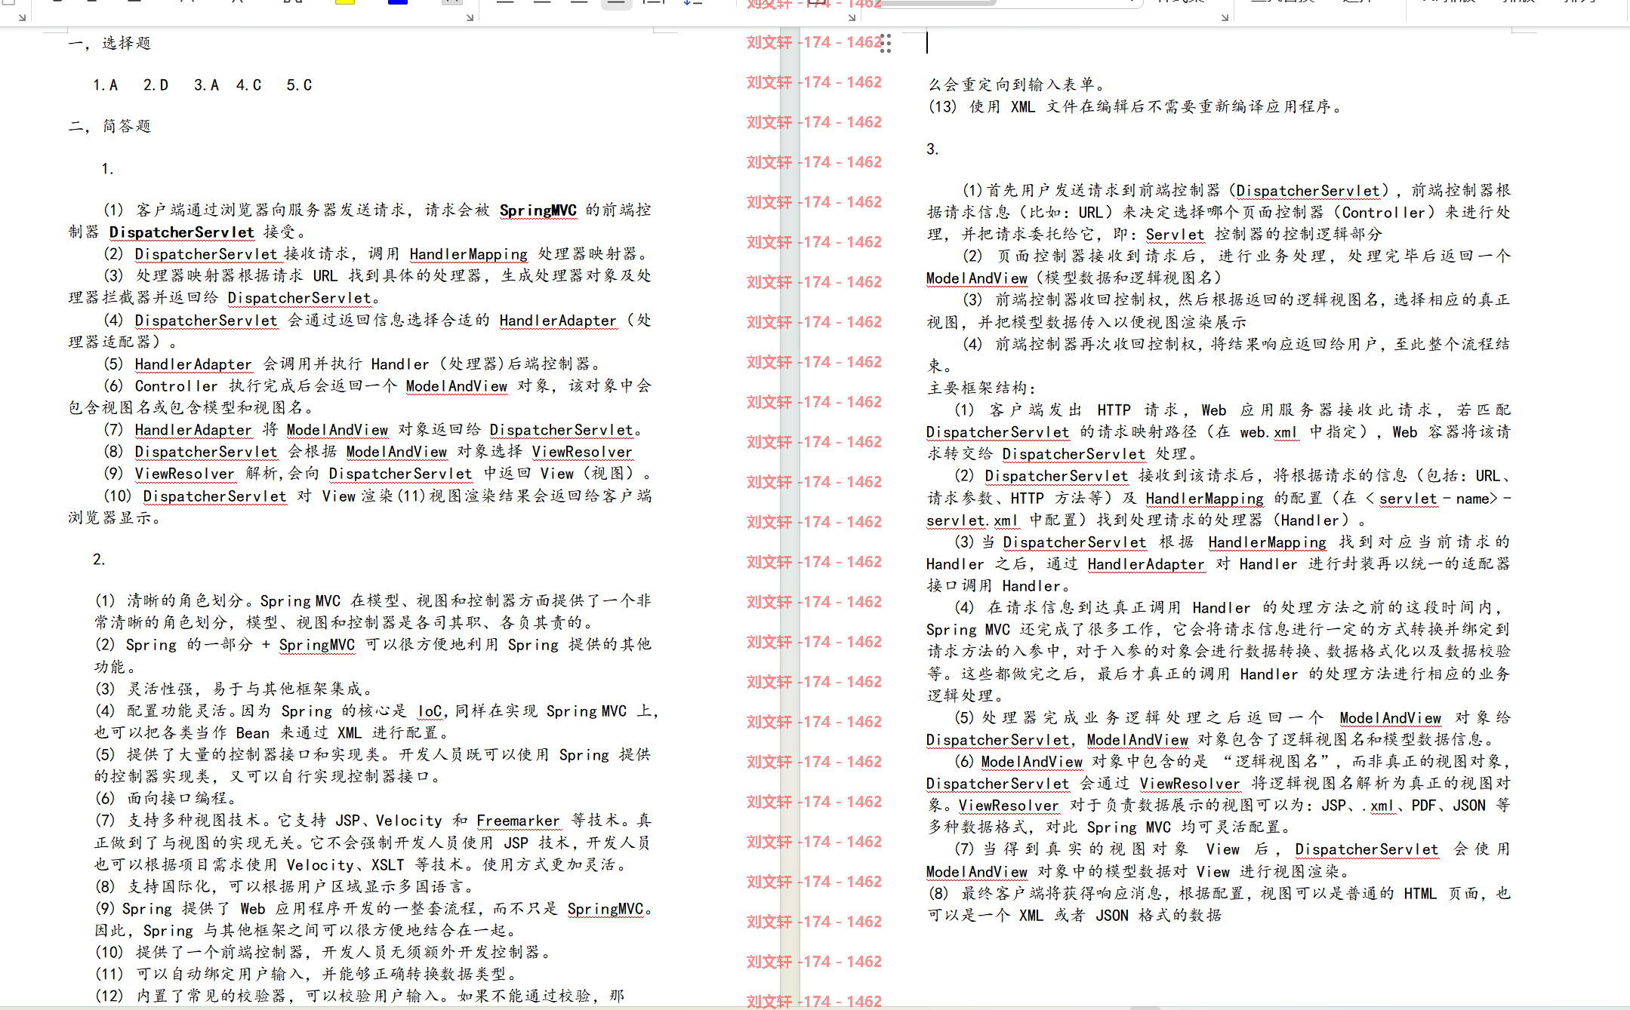
Task: Click 'DispatcherServlet' in '(1)首先用户发送请求到前端控制器'
Action: (1308, 191)
